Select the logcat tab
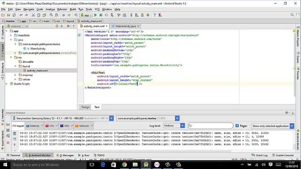This screenshot has height=169, width=301. [x=18, y=126]
